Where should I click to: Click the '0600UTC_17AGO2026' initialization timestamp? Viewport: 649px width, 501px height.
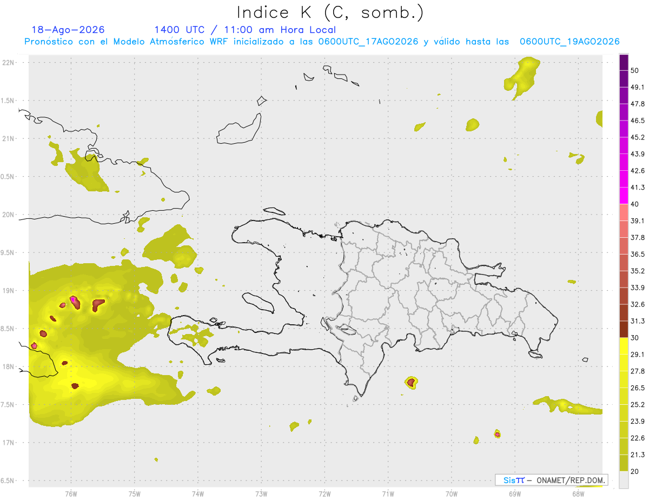[x=368, y=42]
